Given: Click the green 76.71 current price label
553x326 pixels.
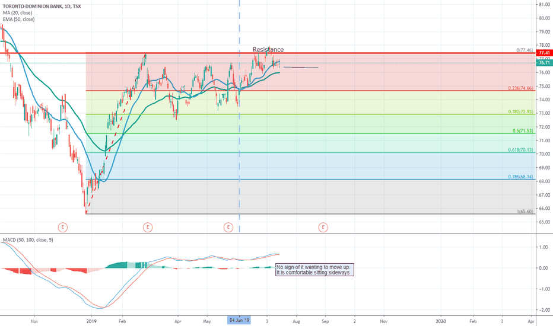Looking at the screenshot, I should pyautogui.click(x=544, y=63).
